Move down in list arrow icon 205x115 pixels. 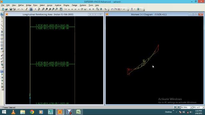[93, 9]
